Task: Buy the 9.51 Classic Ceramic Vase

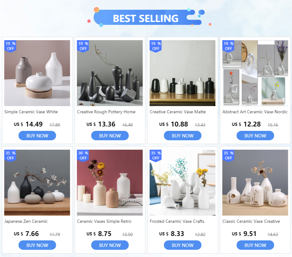Action: (255, 245)
